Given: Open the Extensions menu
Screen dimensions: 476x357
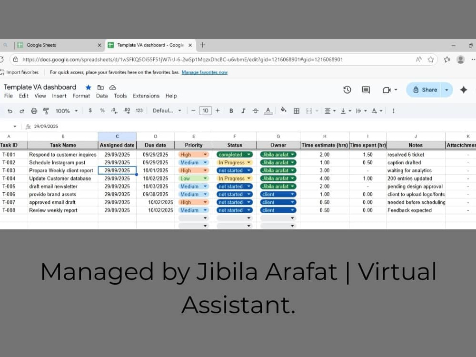Looking at the screenshot, I should point(146,96).
